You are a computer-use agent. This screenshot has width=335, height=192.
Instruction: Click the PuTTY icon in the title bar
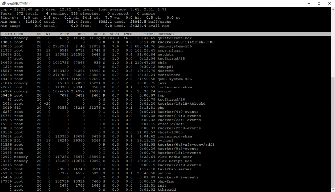click(x=4, y=3)
